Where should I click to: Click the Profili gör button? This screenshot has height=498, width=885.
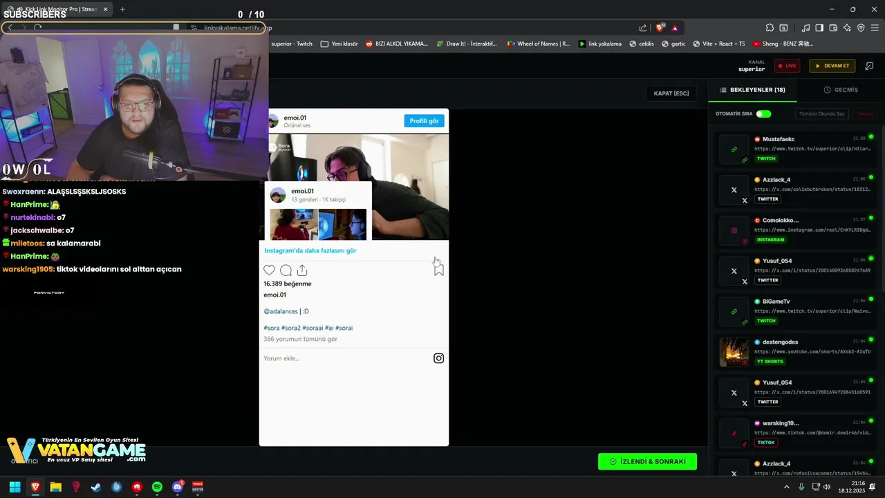(424, 121)
